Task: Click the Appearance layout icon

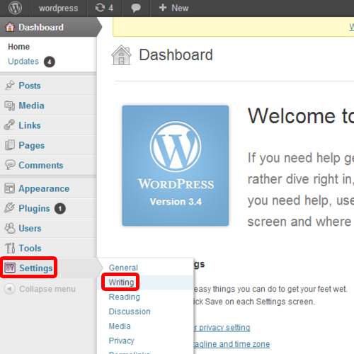Action: pyautogui.click(x=10, y=188)
